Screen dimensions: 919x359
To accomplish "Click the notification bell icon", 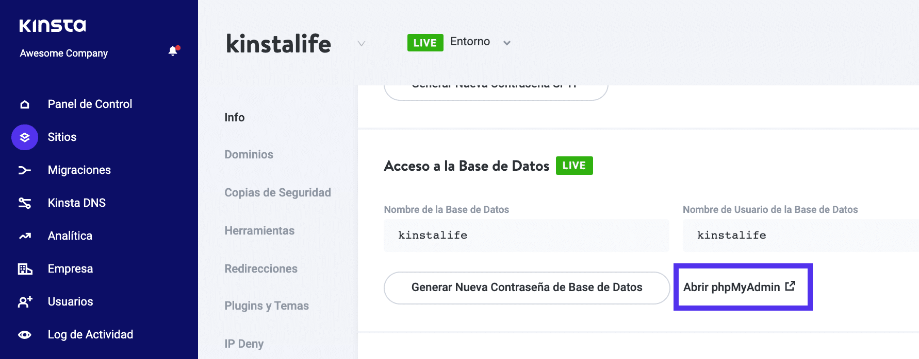I will tap(173, 51).
